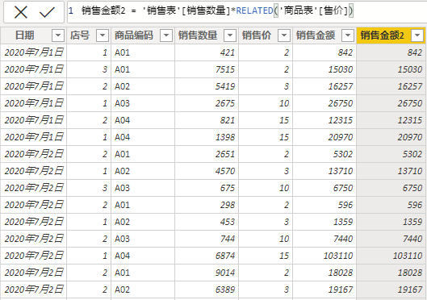This screenshot has width=427, height=300.
Task: Select the highlighted 销售金额2 column header
Action: 391,35
